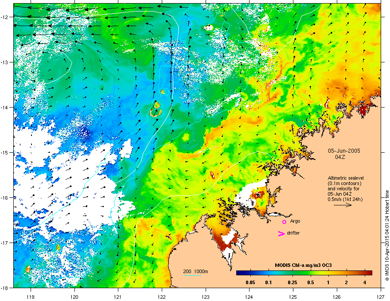Click the colorbar tick labeled 1

coord(328,282)
